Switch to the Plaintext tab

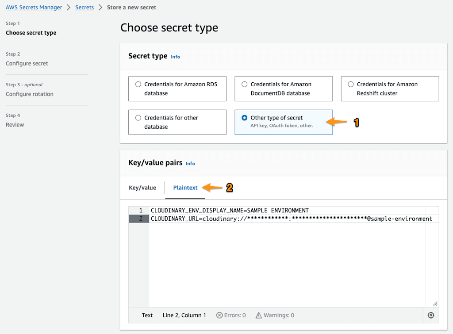tap(185, 188)
